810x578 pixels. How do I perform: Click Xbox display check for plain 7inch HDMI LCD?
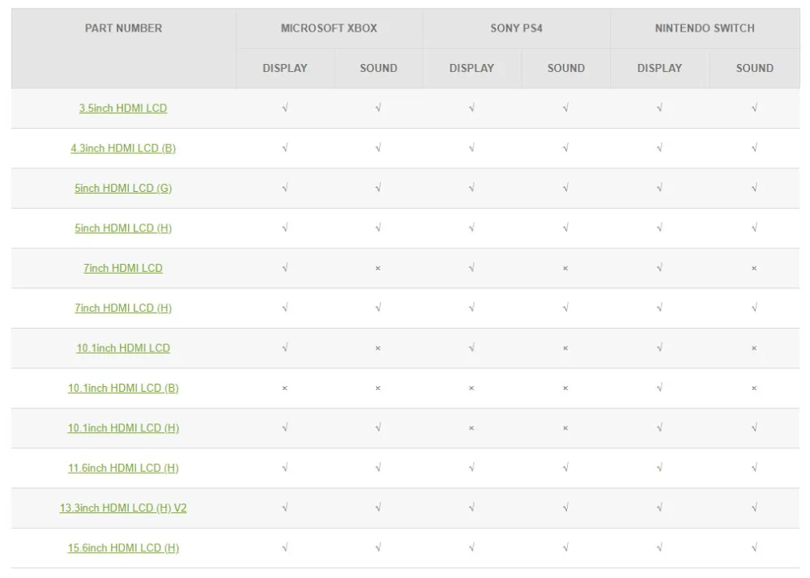(285, 267)
